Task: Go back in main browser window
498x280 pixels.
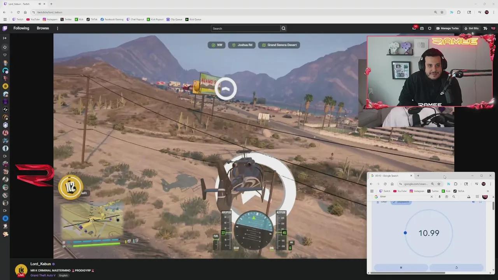Action: click(4, 12)
